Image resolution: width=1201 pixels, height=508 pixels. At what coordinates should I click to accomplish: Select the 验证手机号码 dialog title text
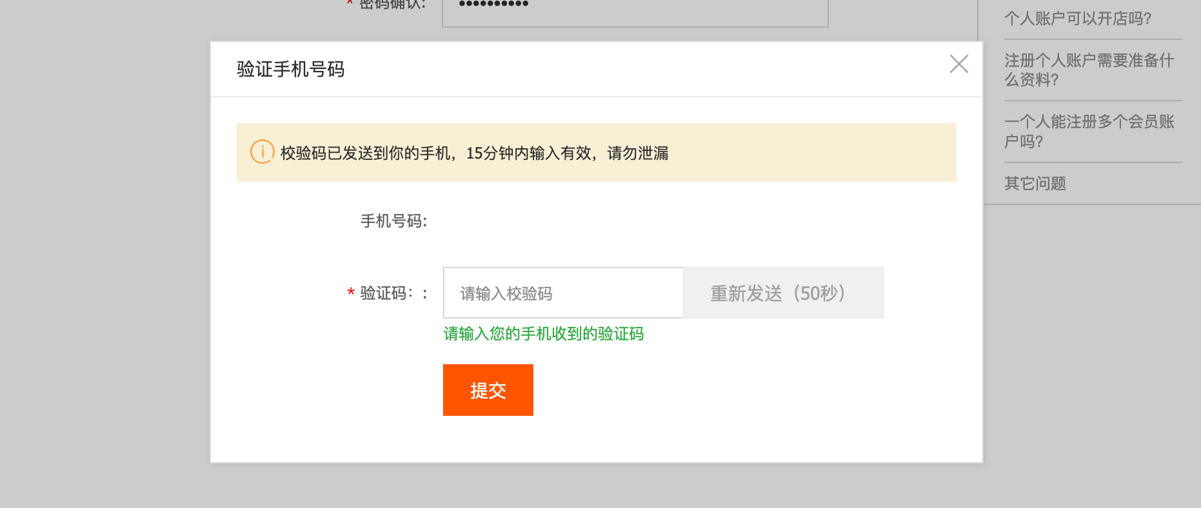click(x=291, y=69)
